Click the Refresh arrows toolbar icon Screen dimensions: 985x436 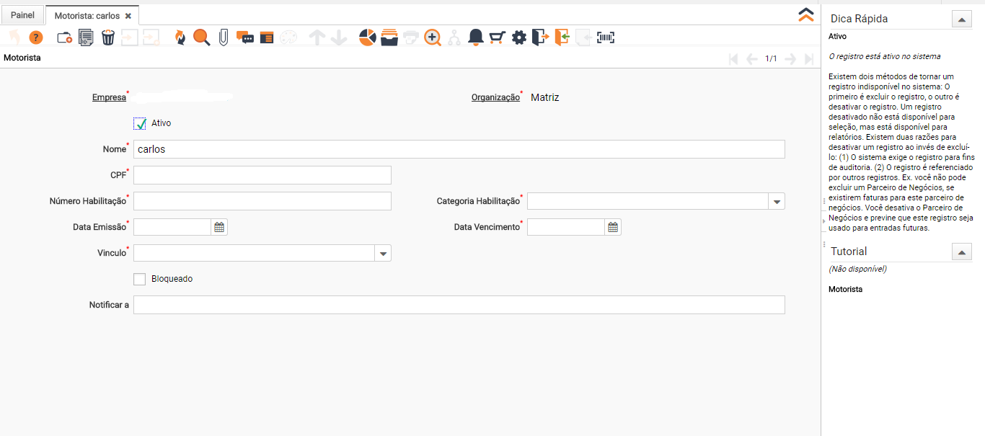pos(180,37)
